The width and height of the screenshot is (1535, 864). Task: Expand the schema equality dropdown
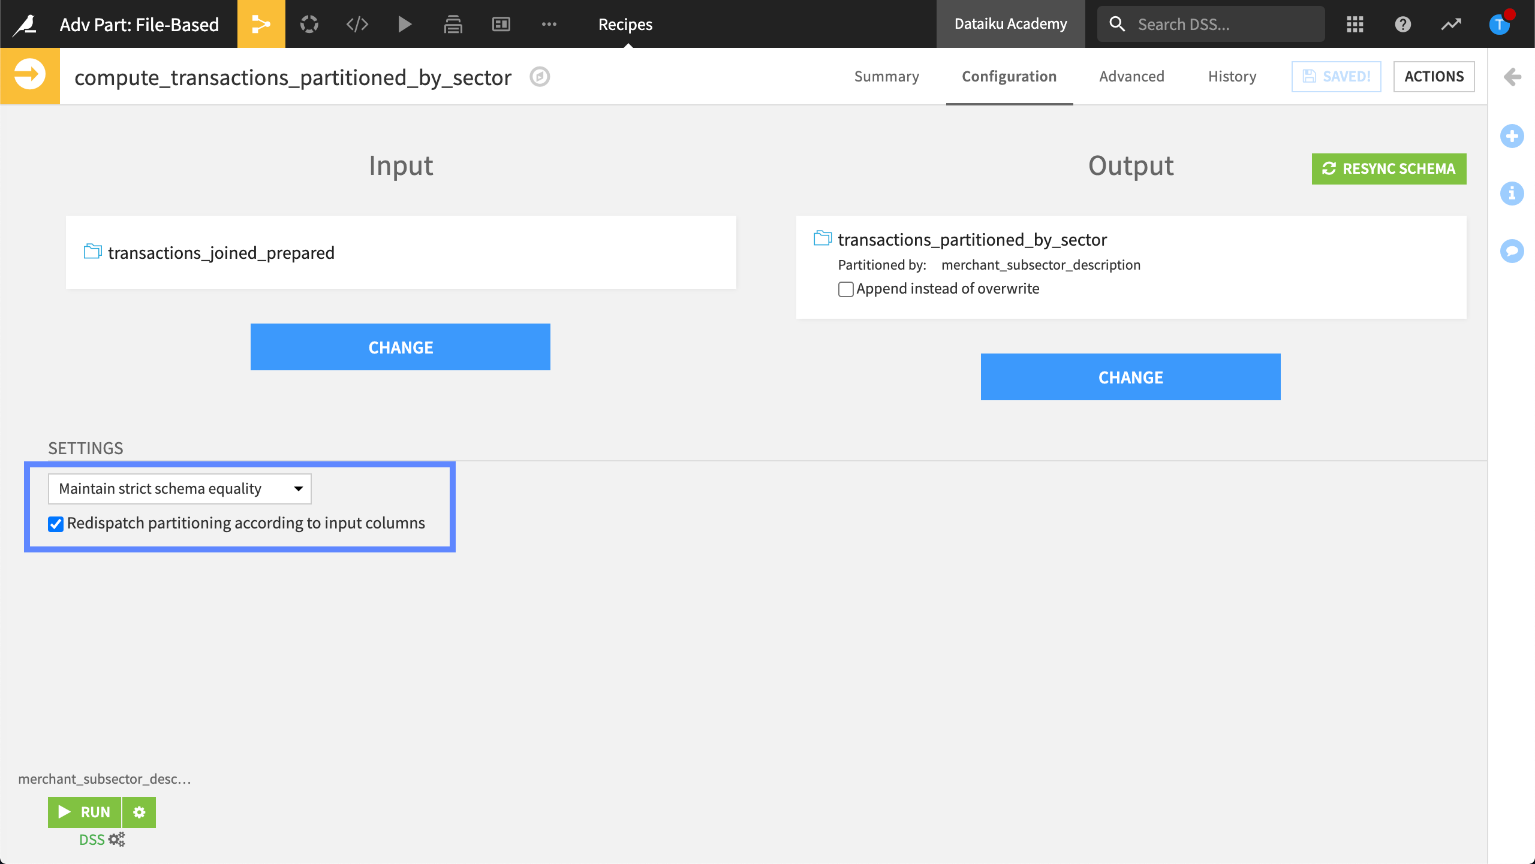click(x=179, y=489)
